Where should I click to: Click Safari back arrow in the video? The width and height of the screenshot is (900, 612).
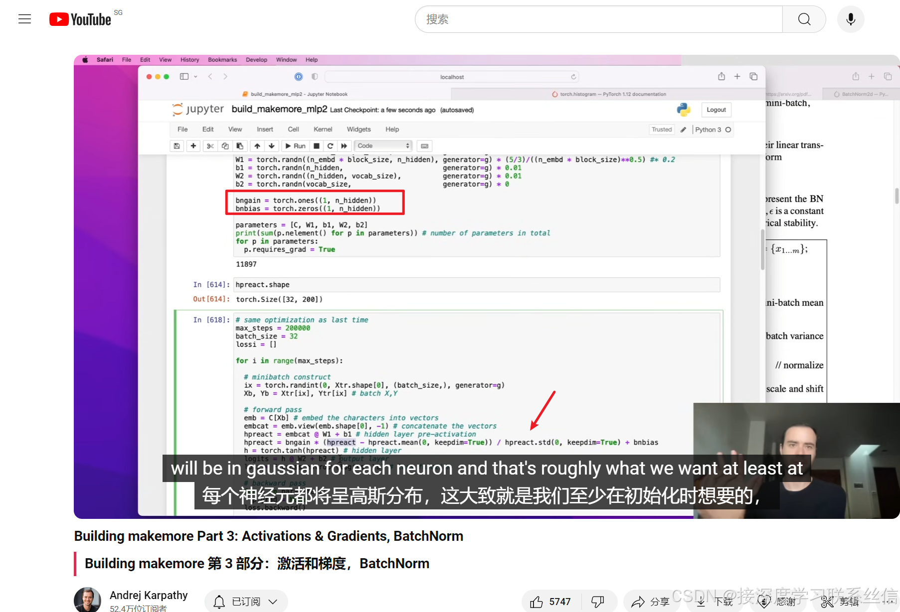pyautogui.click(x=210, y=77)
